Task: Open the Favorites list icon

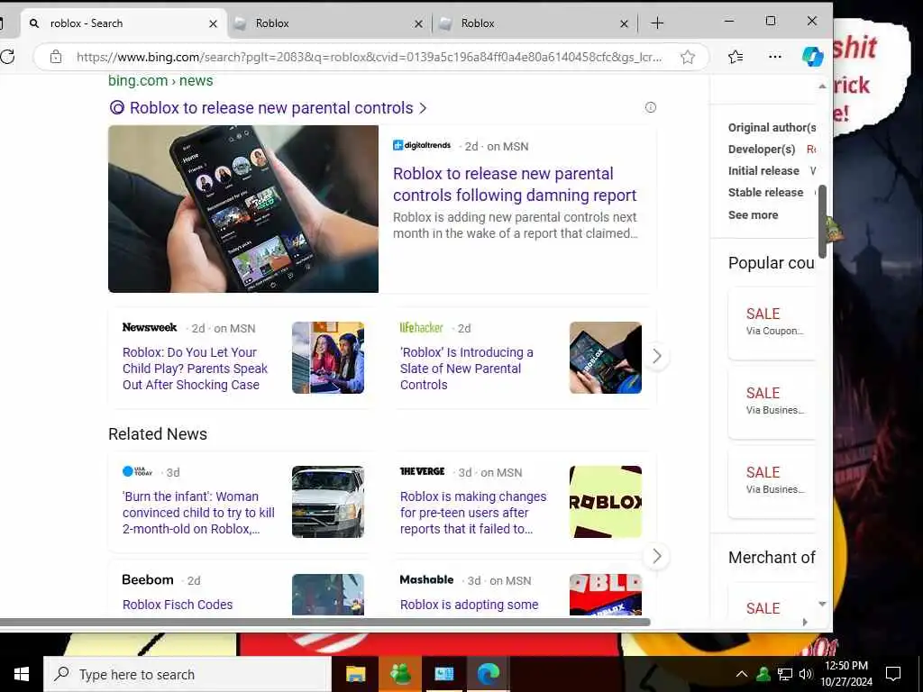Action: (x=736, y=57)
